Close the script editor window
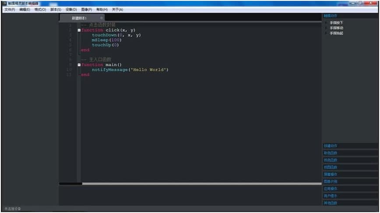 coord(371,3)
